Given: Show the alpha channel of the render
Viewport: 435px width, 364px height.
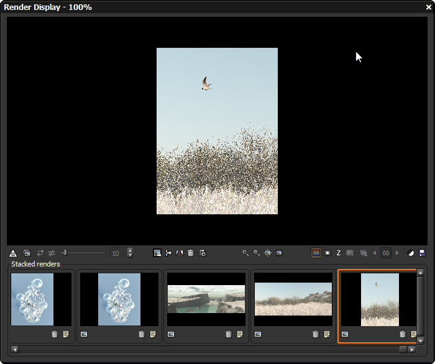Looking at the screenshot, I should (327, 253).
